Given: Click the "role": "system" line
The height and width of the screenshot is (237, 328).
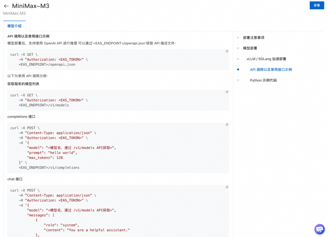Looking at the screenshot, I should 61,225.
